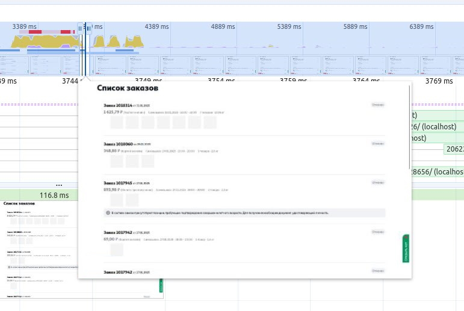
Task: Click the 5389 ms overview time label
Action: (x=289, y=26)
